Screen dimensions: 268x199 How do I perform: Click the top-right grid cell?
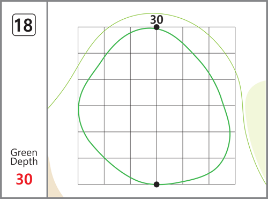pos(222,40)
